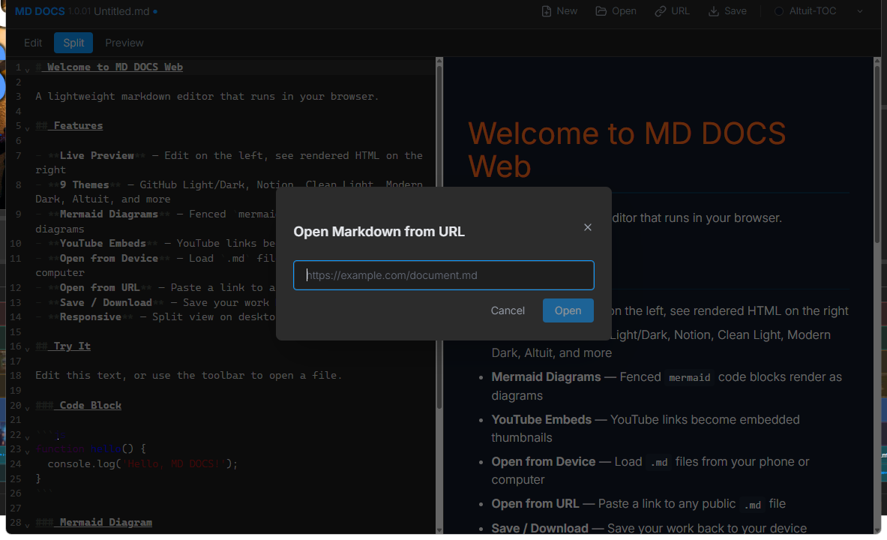
Task: Click the Save download icon in toolbar
Action: (714, 11)
